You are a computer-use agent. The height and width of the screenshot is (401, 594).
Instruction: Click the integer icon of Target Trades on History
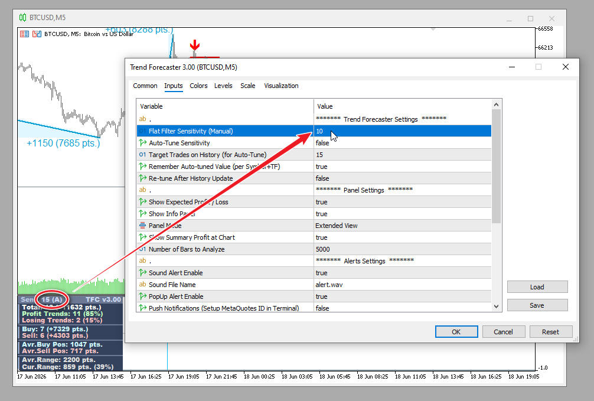(x=142, y=155)
